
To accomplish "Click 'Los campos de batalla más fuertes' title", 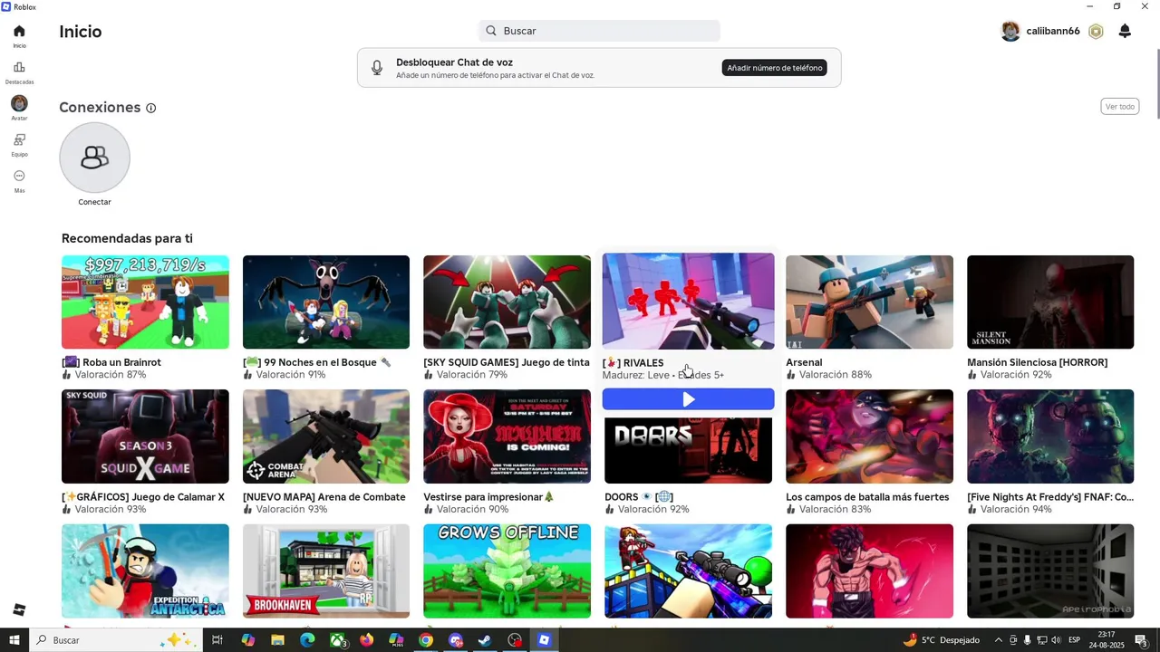I will [867, 497].
